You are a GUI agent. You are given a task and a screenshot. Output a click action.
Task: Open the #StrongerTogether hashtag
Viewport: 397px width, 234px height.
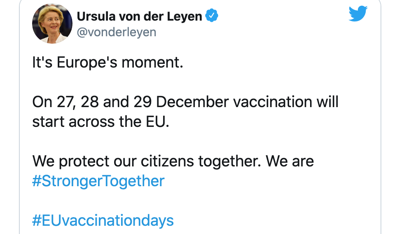[x=98, y=181]
